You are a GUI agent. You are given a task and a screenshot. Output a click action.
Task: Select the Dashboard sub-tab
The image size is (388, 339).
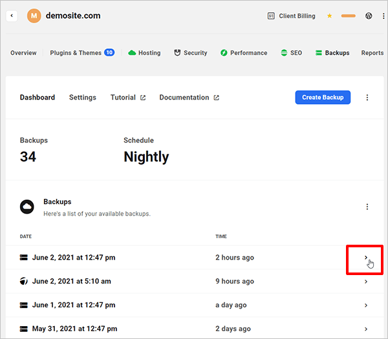(x=38, y=98)
